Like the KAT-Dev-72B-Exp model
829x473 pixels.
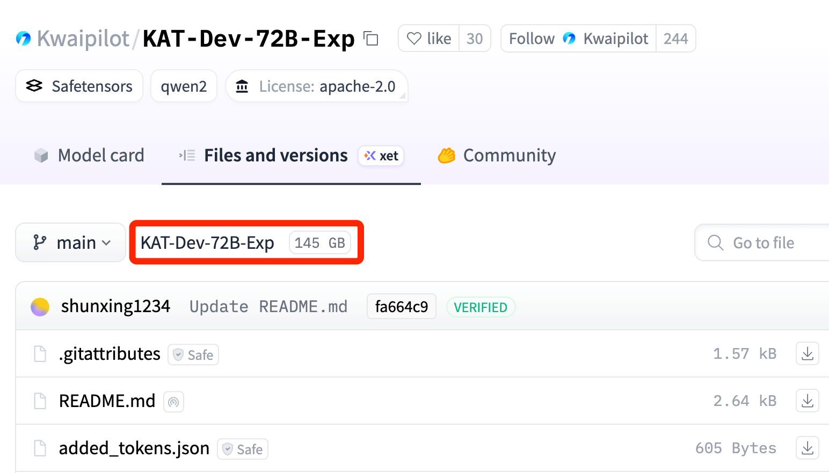pyautogui.click(x=428, y=39)
